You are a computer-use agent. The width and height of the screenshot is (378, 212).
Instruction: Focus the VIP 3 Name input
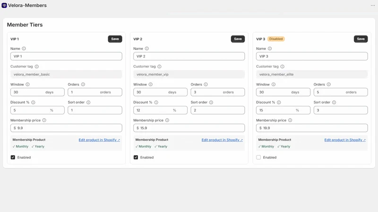tap(312, 56)
